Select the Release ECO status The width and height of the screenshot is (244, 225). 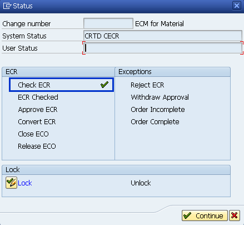(x=37, y=146)
